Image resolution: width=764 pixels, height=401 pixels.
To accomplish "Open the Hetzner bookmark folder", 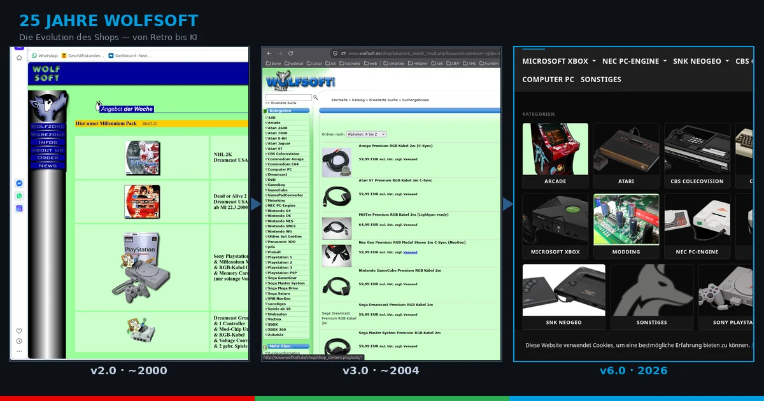I will 418,64.
